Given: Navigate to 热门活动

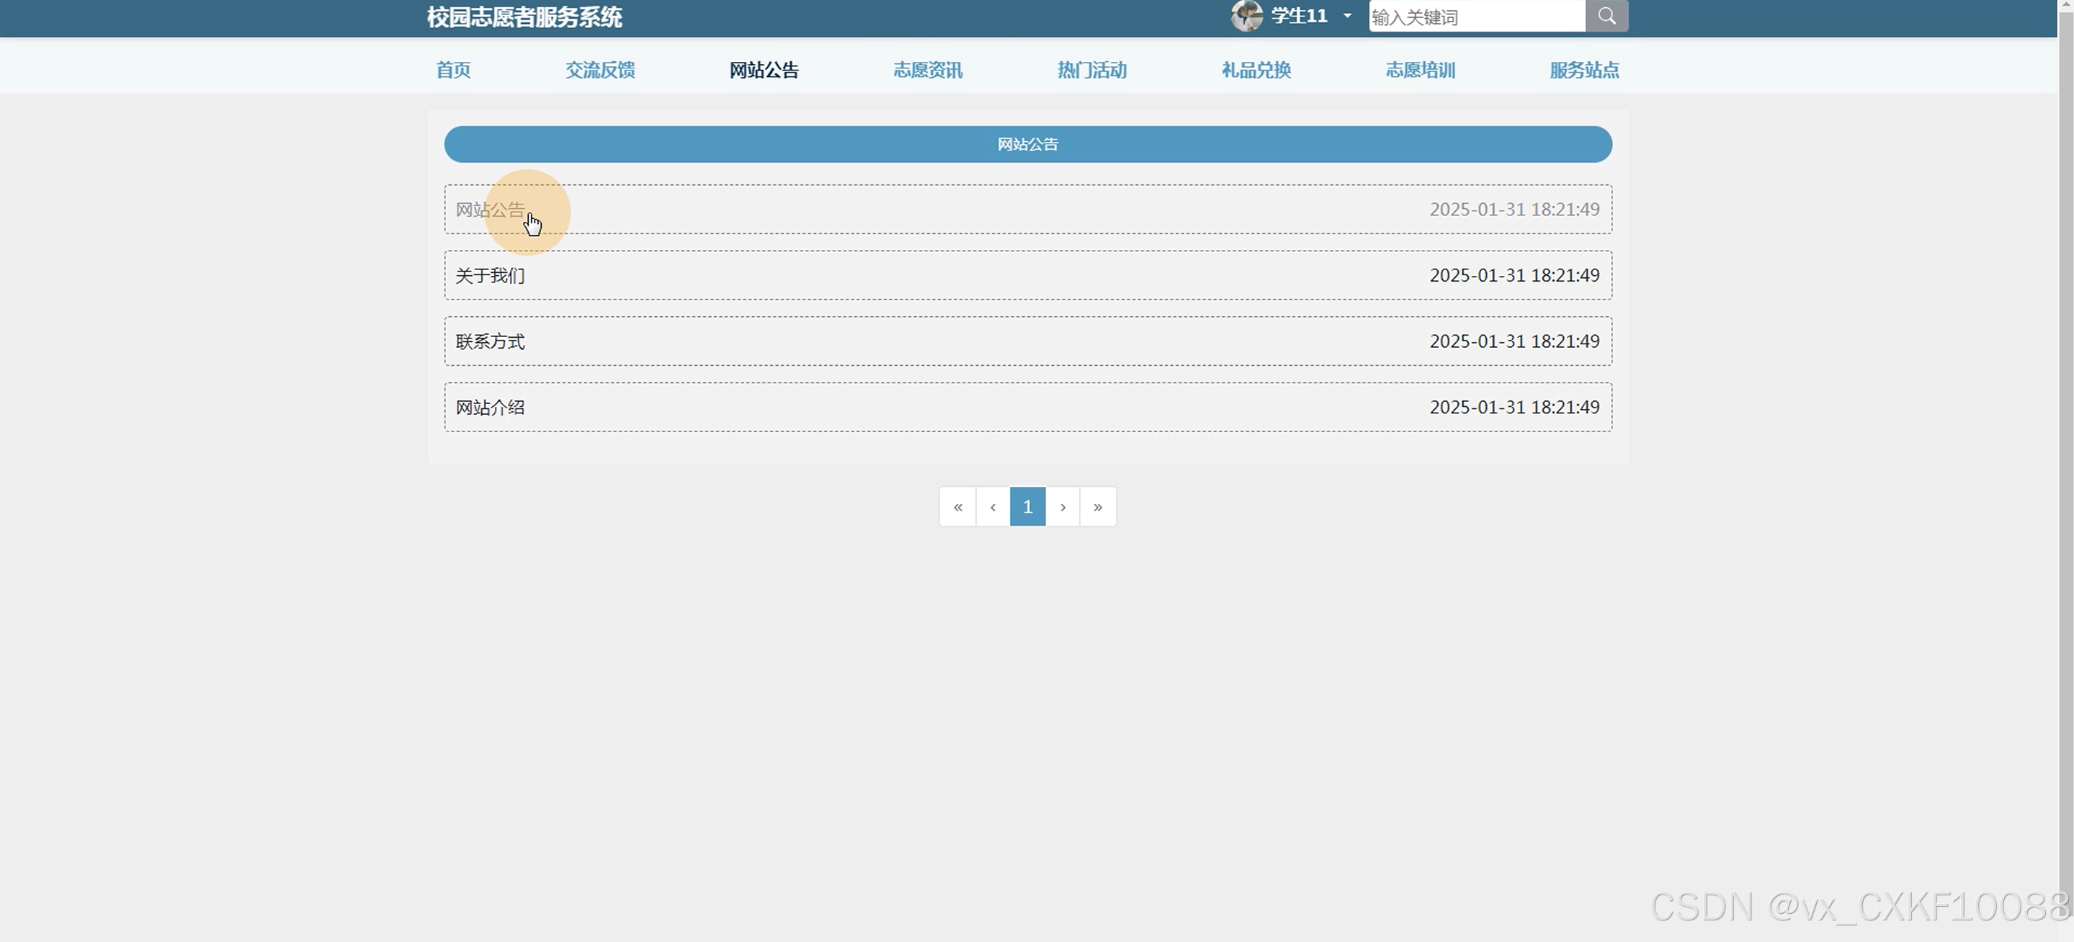Looking at the screenshot, I should (x=1091, y=70).
